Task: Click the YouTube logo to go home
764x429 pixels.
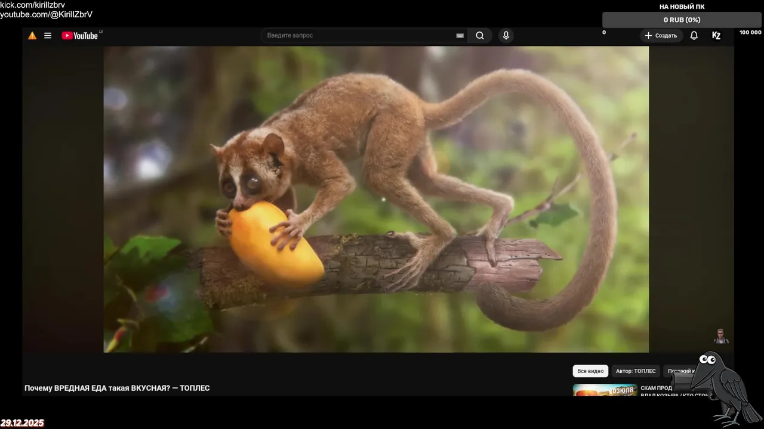Action: (x=79, y=36)
